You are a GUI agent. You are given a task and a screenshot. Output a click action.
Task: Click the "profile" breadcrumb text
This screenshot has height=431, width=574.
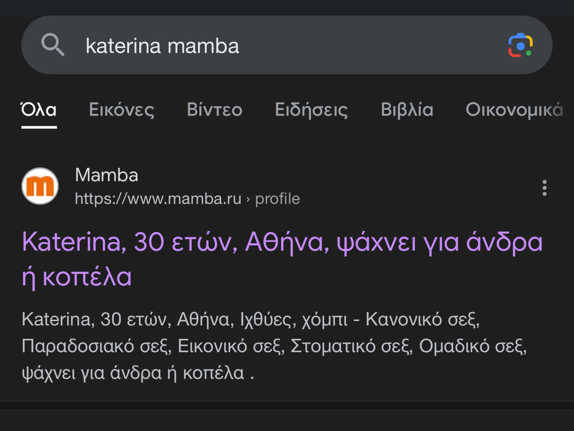point(277,199)
